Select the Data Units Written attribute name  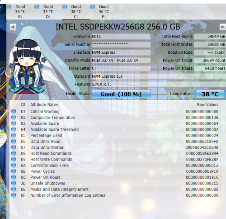pyautogui.click(x=47, y=148)
